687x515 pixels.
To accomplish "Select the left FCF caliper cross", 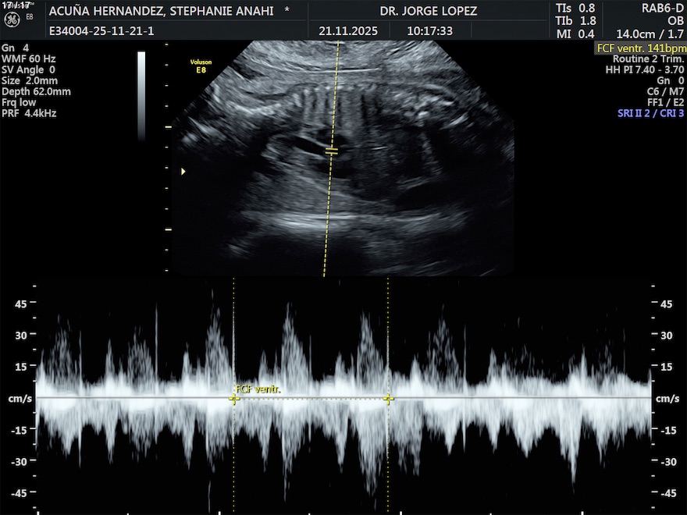I will coord(233,399).
